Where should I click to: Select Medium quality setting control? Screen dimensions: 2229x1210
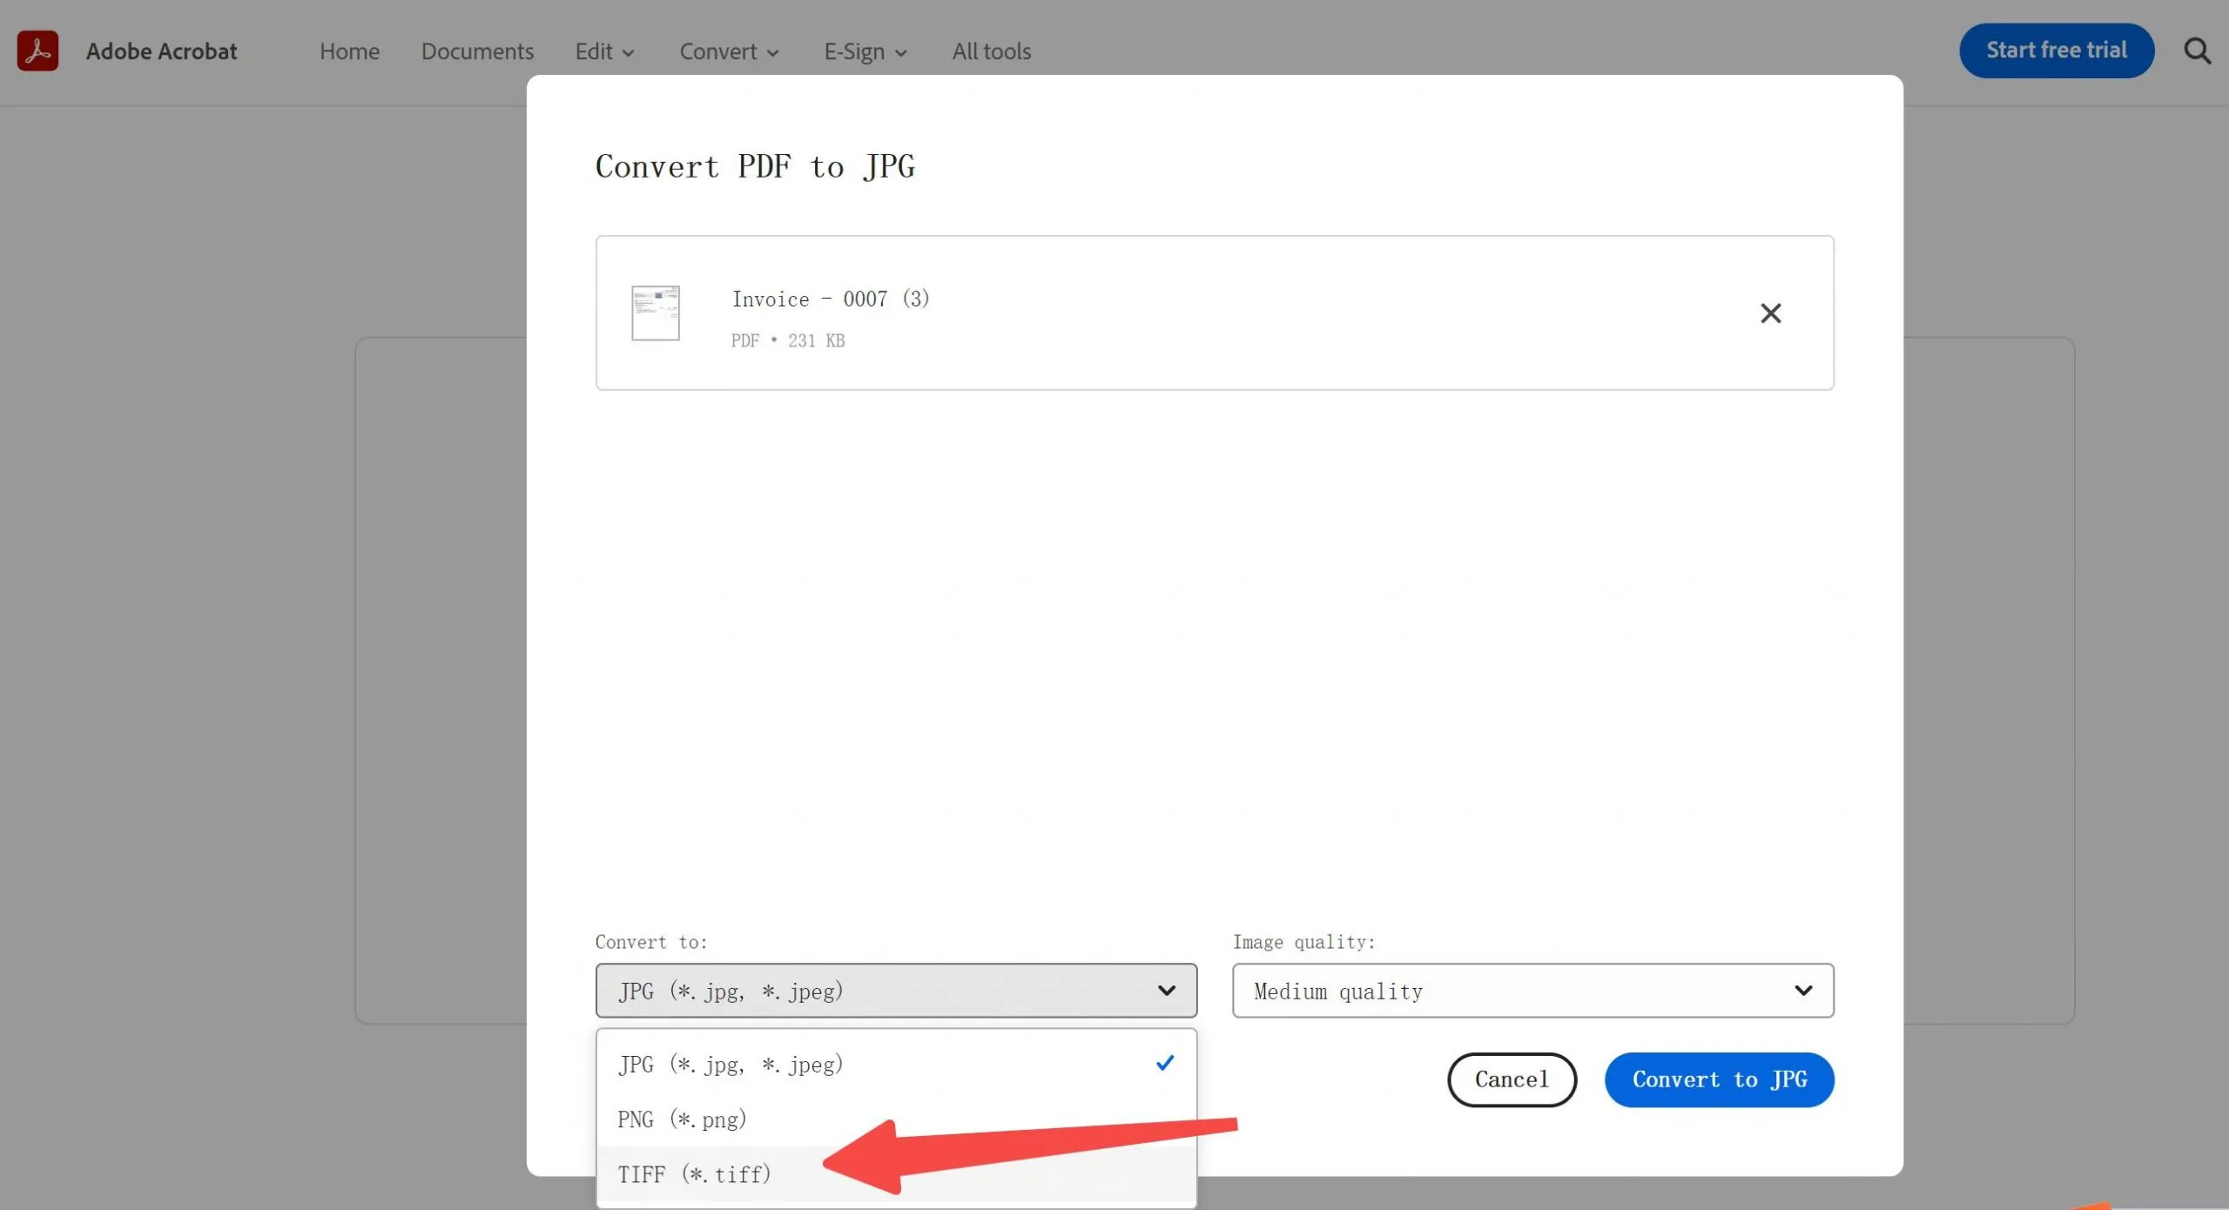pos(1532,991)
